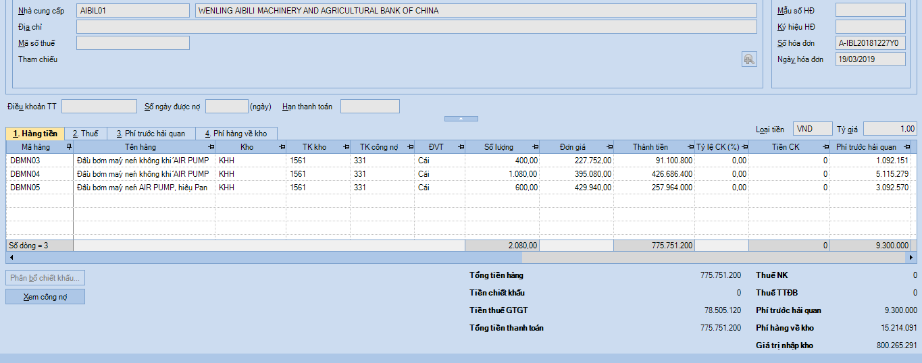Image resolution: width=922 pixels, height=363 pixels.
Task: Click Số lượng cell 1.080,00
Action: 503,174
